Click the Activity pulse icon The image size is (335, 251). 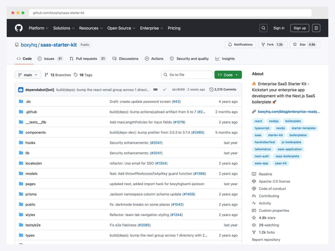pos(254,203)
